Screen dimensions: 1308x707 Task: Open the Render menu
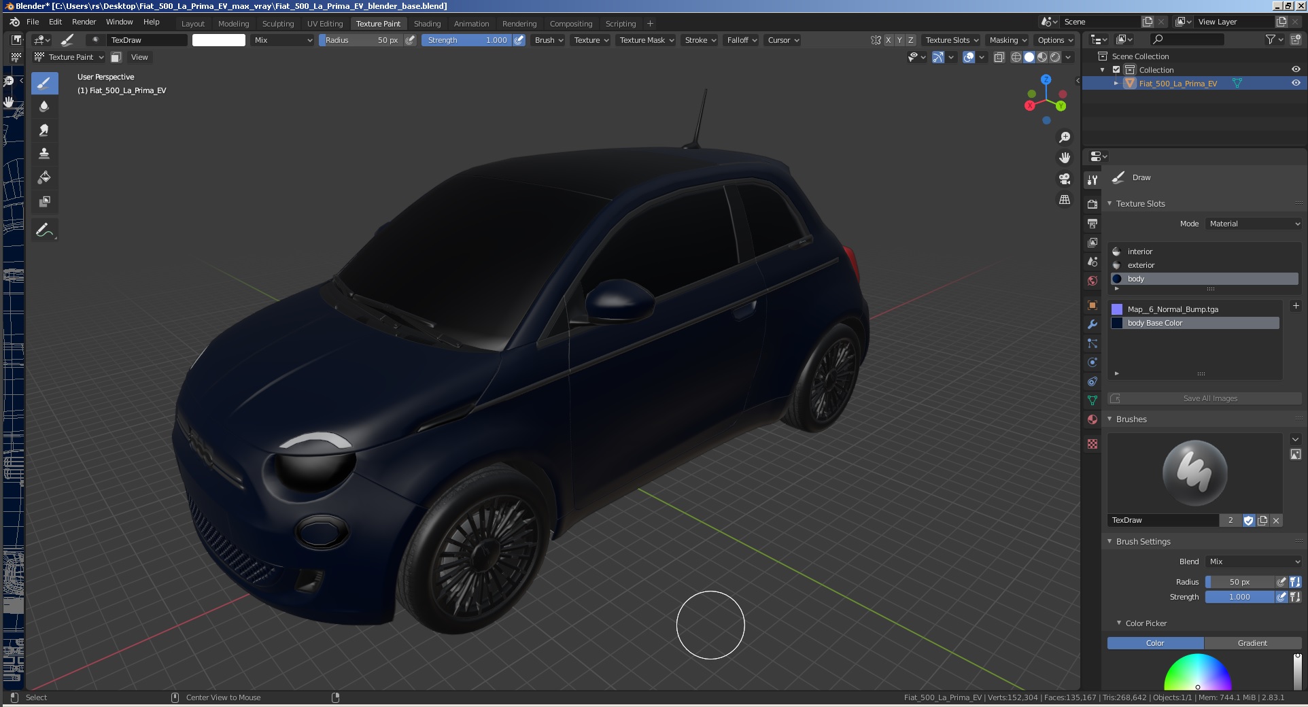coord(84,22)
